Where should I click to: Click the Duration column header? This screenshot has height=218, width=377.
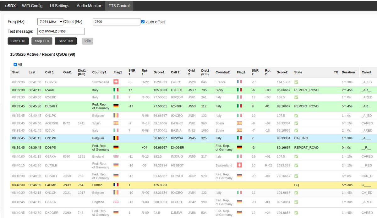click(348, 72)
